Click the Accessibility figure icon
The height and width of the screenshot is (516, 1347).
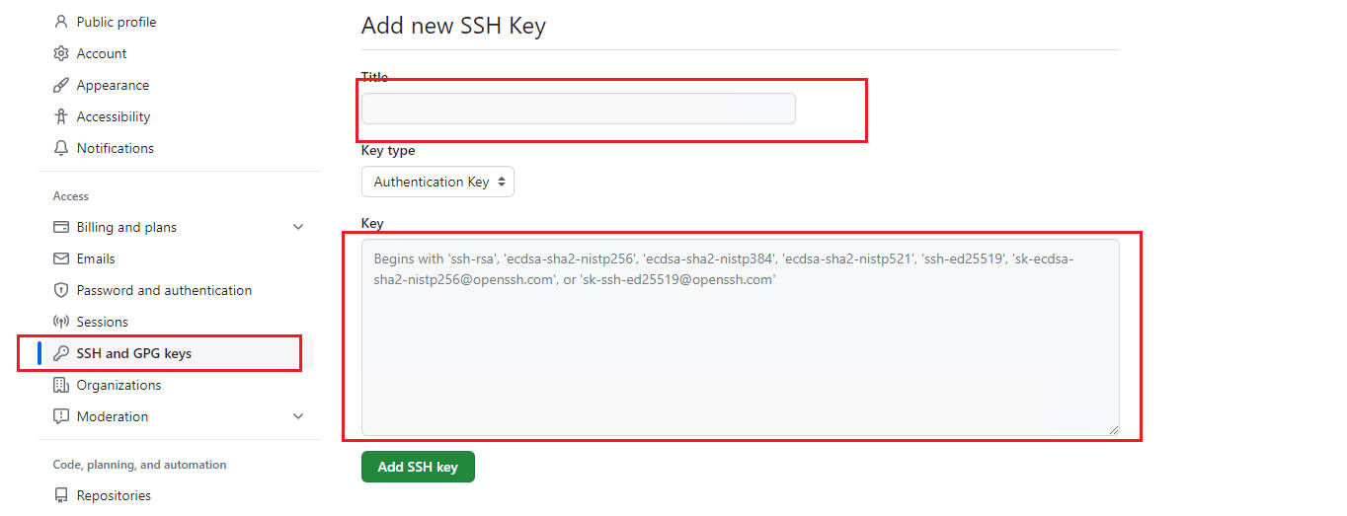61,116
